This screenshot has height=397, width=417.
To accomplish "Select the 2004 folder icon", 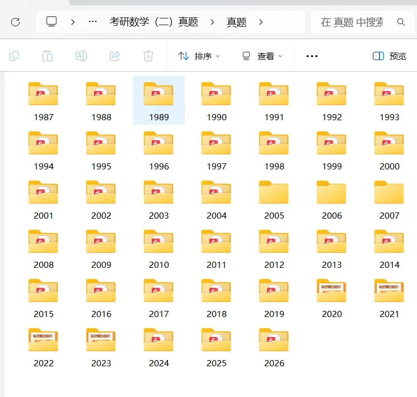I will [x=216, y=192].
